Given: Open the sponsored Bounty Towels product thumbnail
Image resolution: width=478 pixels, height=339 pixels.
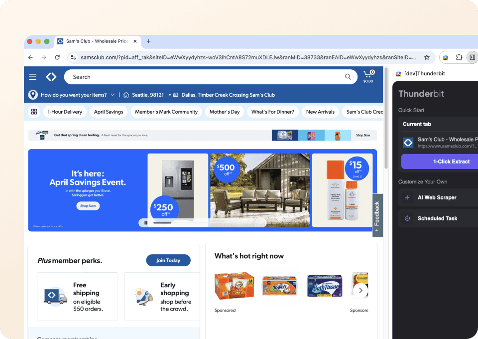Looking at the screenshot, I should (x=279, y=285).
